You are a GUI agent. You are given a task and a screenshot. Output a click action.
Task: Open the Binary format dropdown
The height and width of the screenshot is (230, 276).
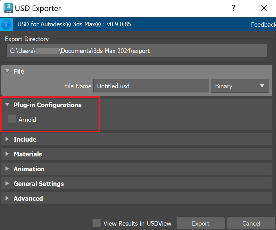pyautogui.click(x=240, y=86)
